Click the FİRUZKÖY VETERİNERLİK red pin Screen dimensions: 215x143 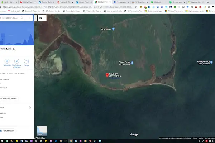pos(107,75)
